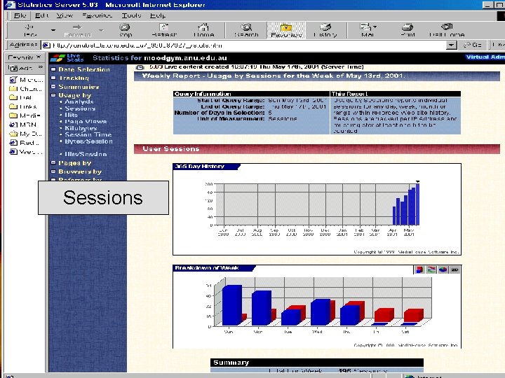The image size is (505, 378).
Task: Select the 3D bar chart icon
Action: click(419, 269)
